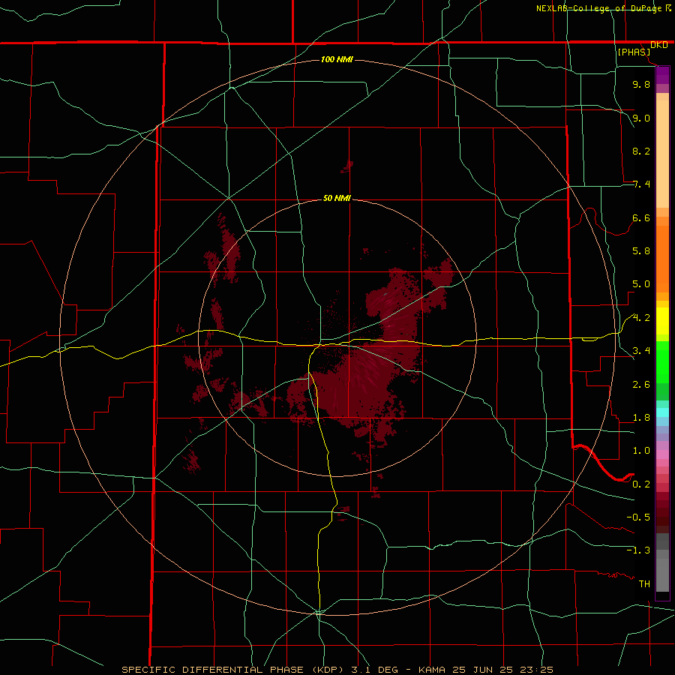Click the 8.2 scale value
Image resolution: width=675 pixels, height=675 pixels.
click(x=641, y=151)
